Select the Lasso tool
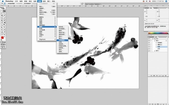 tap(2, 14)
